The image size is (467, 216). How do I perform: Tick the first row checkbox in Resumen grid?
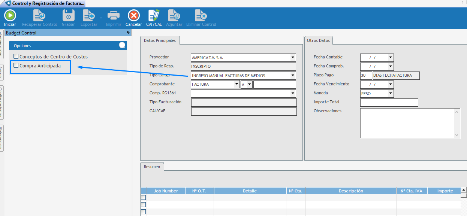coord(143,198)
